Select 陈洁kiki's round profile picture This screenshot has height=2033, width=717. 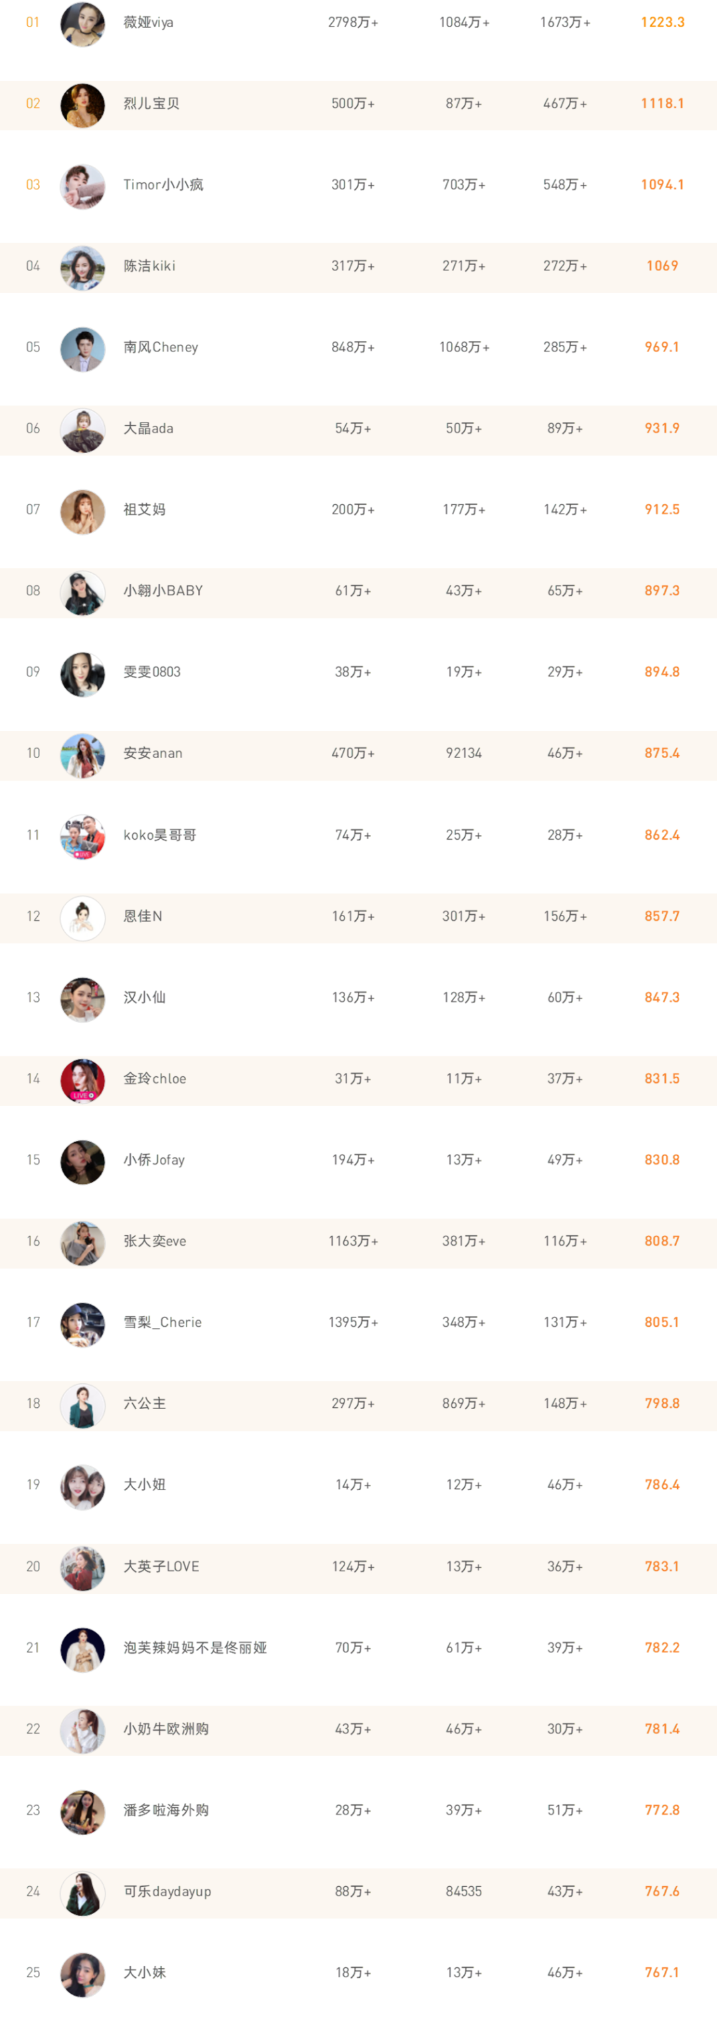click(83, 268)
